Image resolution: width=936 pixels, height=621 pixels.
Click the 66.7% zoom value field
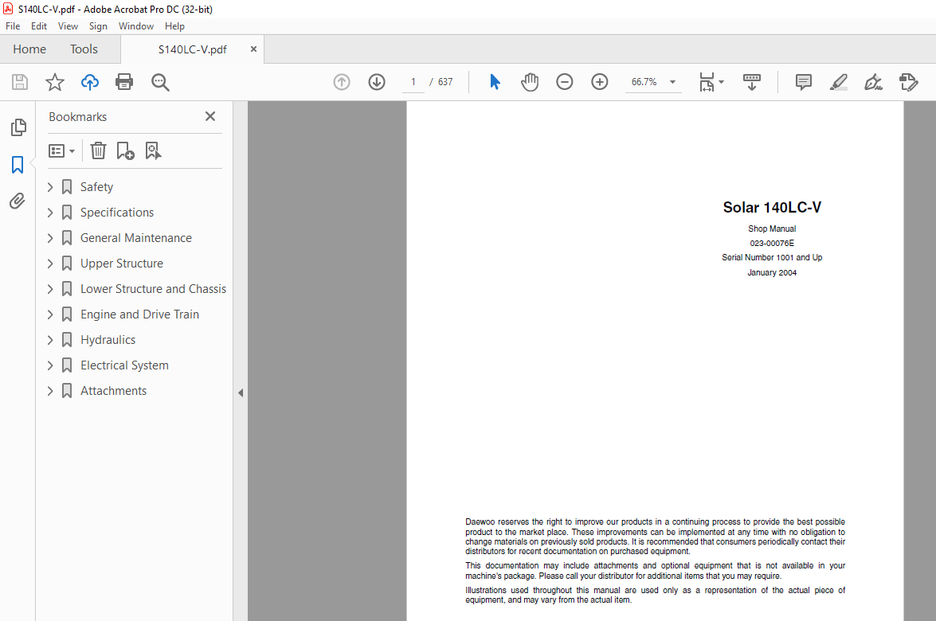[x=644, y=82]
